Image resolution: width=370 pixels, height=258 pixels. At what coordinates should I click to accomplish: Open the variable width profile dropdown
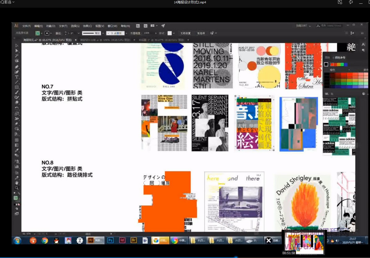[x=103, y=33]
